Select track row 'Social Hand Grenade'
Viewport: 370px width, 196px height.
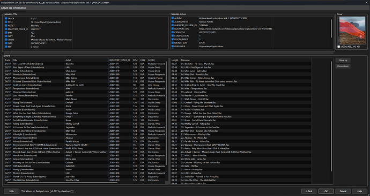coord(85,120)
